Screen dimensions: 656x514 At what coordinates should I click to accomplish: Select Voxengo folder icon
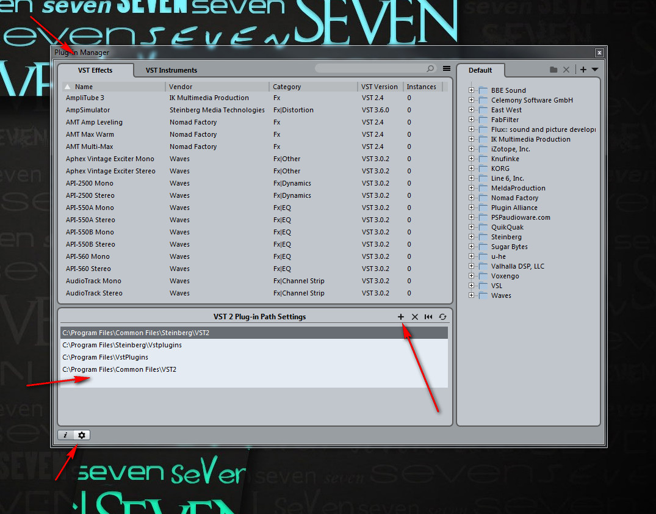[483, 276]
